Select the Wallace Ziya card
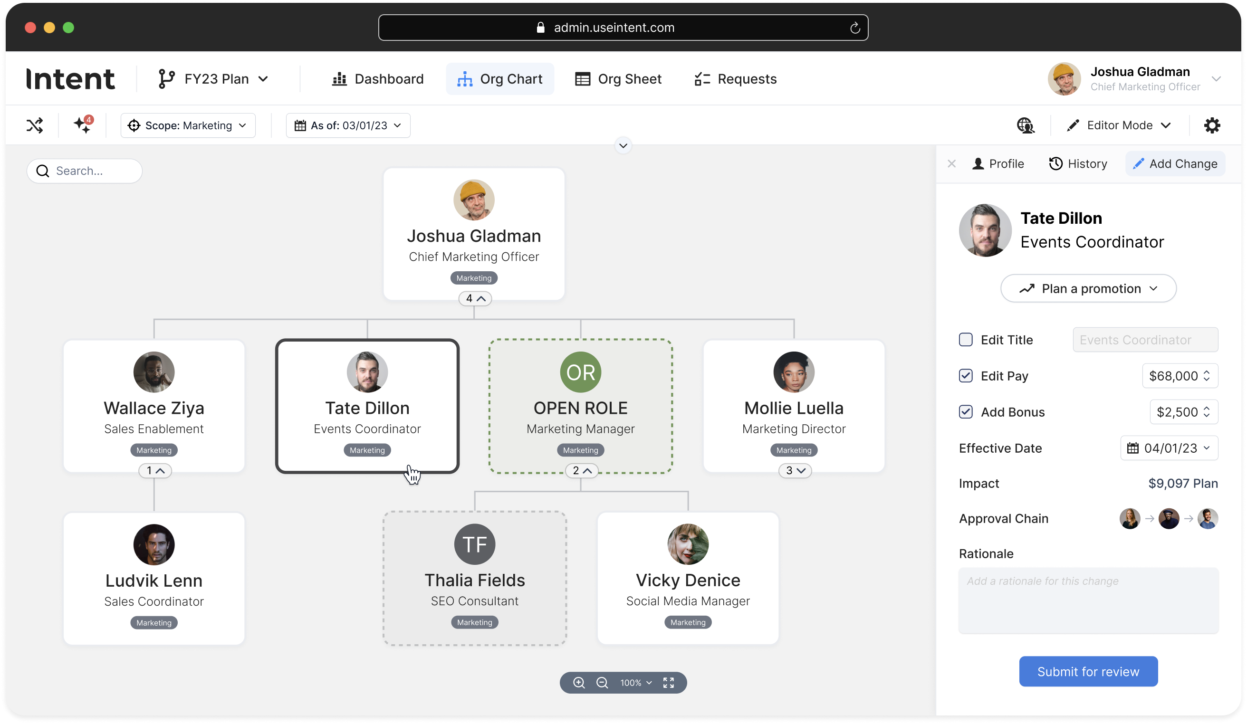1247x724 pixels. coord(154,406)
